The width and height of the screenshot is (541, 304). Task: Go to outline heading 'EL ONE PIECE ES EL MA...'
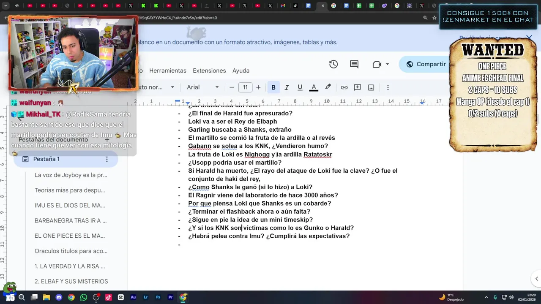point(70,236)
